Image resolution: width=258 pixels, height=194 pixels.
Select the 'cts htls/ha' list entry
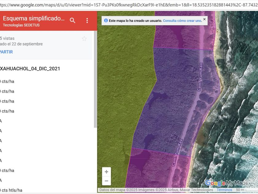pos(11,190)
